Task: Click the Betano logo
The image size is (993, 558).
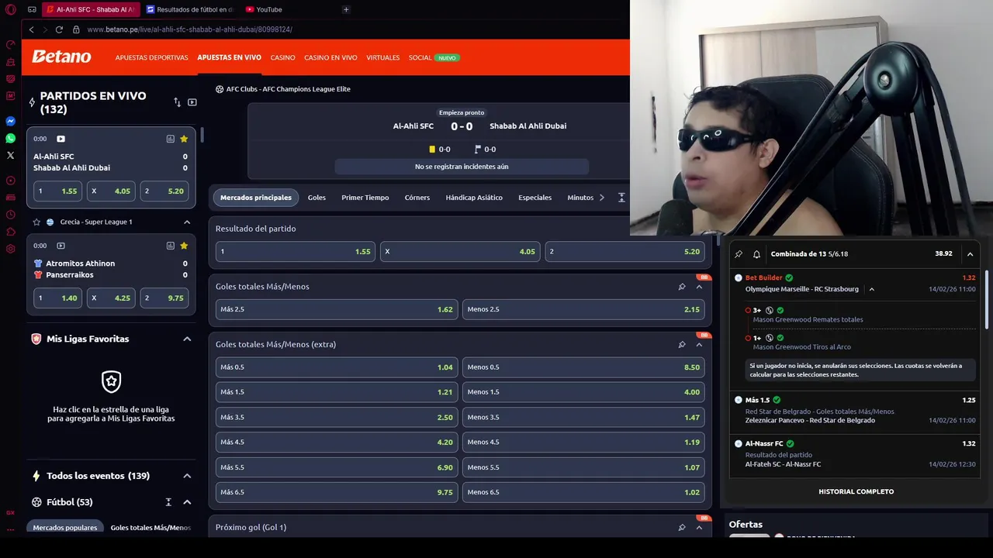Action: [x=61, y=57]
